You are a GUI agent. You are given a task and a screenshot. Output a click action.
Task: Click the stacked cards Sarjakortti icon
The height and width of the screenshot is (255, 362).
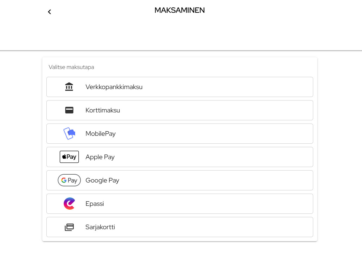pyautogui.click(x=69, y=227)
